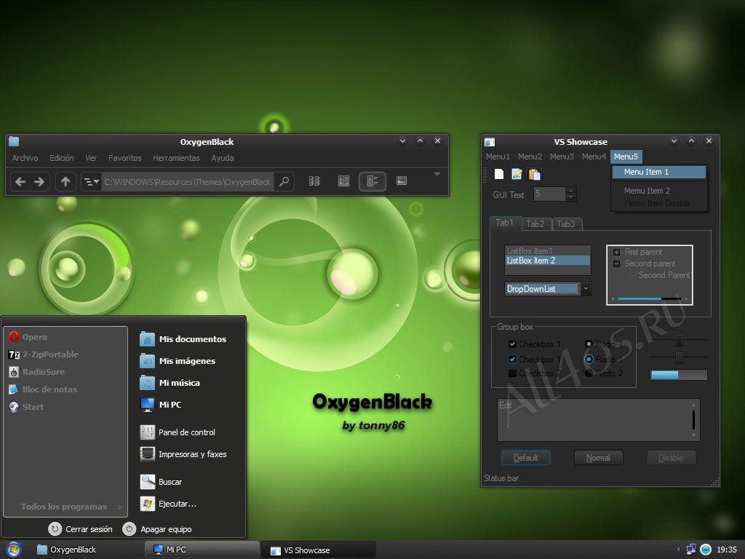Click the edit note pencil icon in VS Showcase
Screen dimensions: 745x559
517,175
